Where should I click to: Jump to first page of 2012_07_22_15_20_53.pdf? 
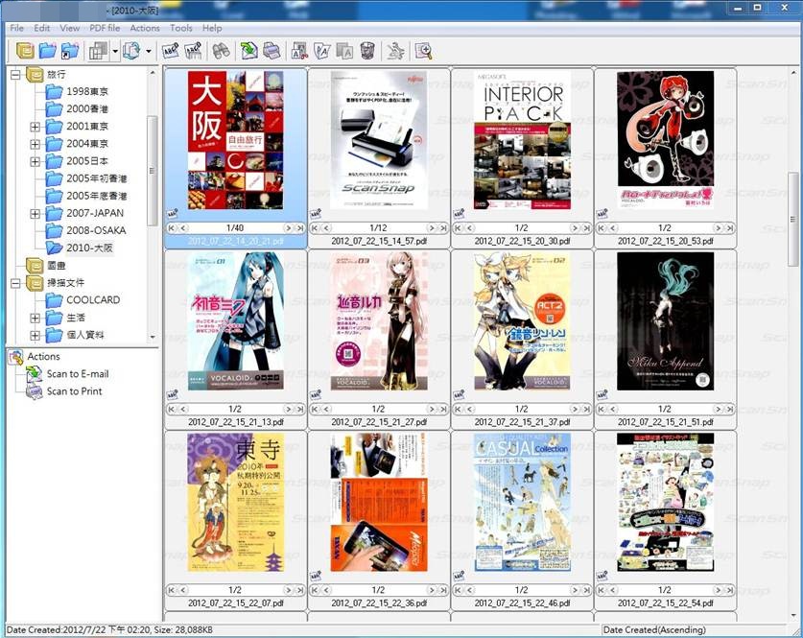pos(602,228)
